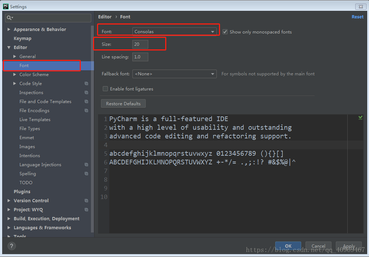Open Inspections settings page

pyautogui.click(x=31, y=93)
